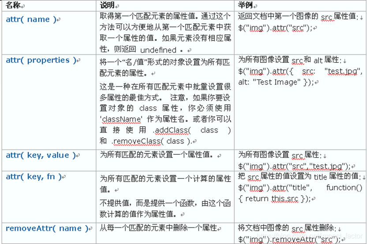Viewport: 367px width, 244px height.
Task: Click the 名称 column header
Action: point(13,5)
